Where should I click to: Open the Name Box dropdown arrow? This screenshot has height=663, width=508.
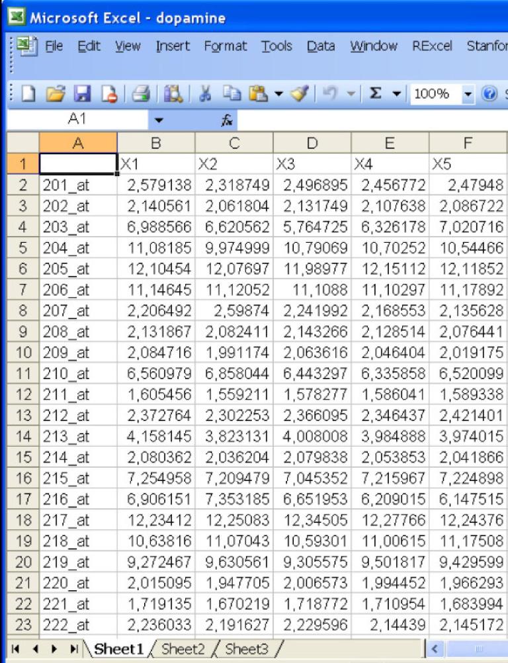coord(159,120)
